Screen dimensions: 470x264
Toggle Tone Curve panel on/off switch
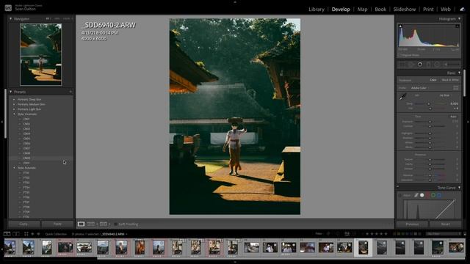point(398,188)
